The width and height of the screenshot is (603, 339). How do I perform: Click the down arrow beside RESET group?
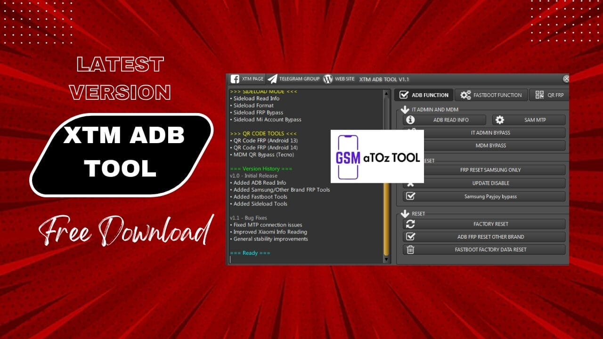coord(405,214)
